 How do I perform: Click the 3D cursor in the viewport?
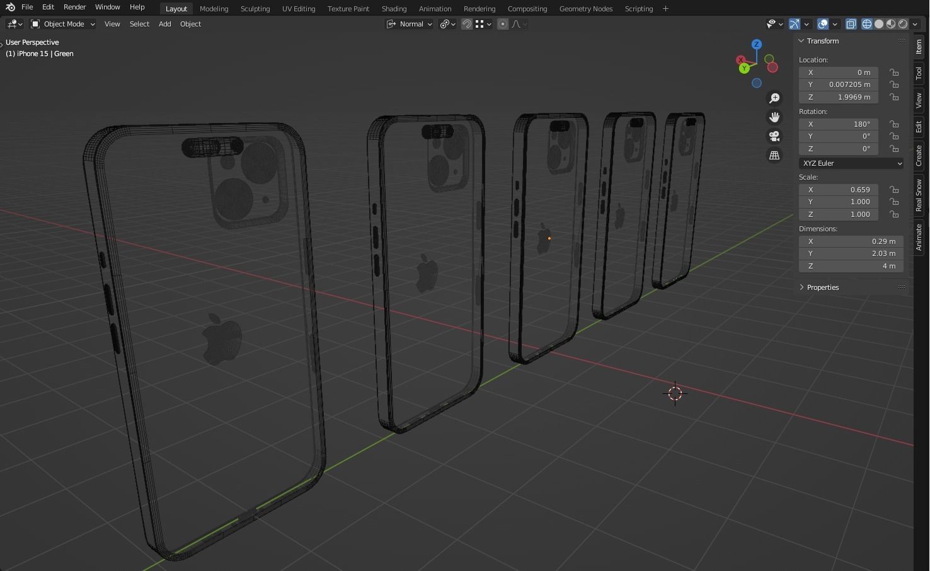(x=675, y=393)
